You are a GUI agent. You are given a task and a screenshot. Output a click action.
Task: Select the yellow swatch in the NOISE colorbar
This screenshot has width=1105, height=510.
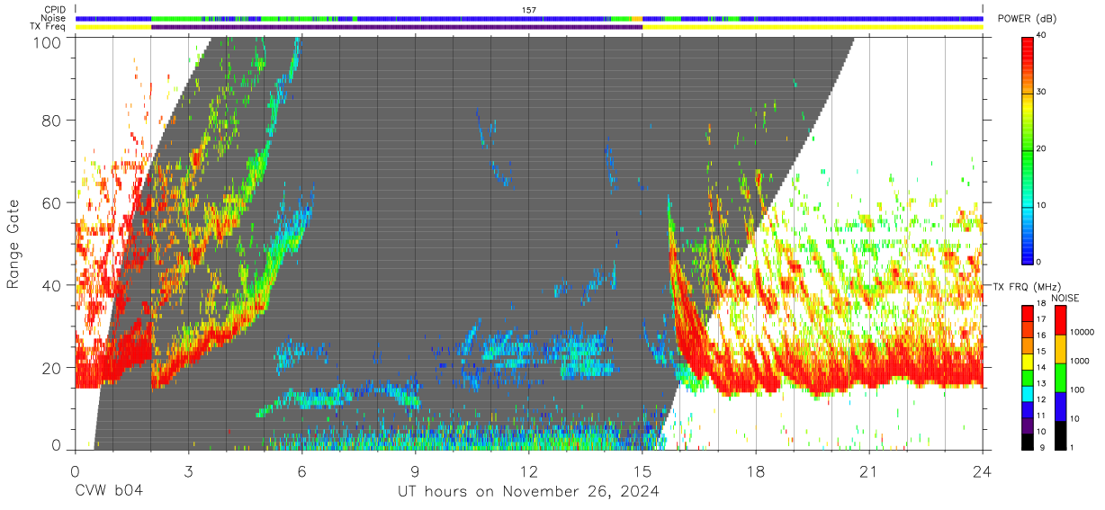click(1061, 345)
